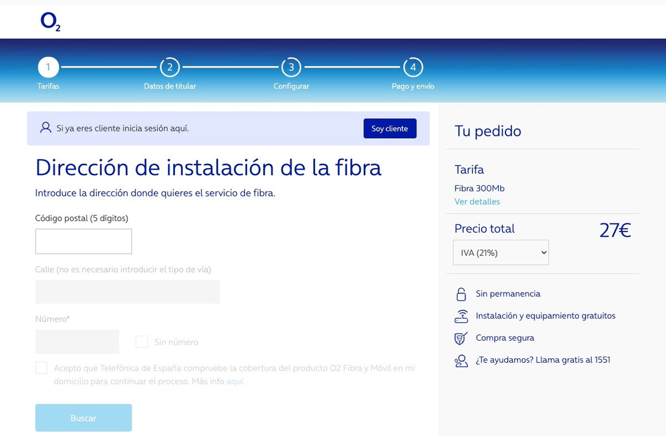666x436 pixels.
Task: Click the 'Tarifa' heading in order summary
Action: (469, 170)
